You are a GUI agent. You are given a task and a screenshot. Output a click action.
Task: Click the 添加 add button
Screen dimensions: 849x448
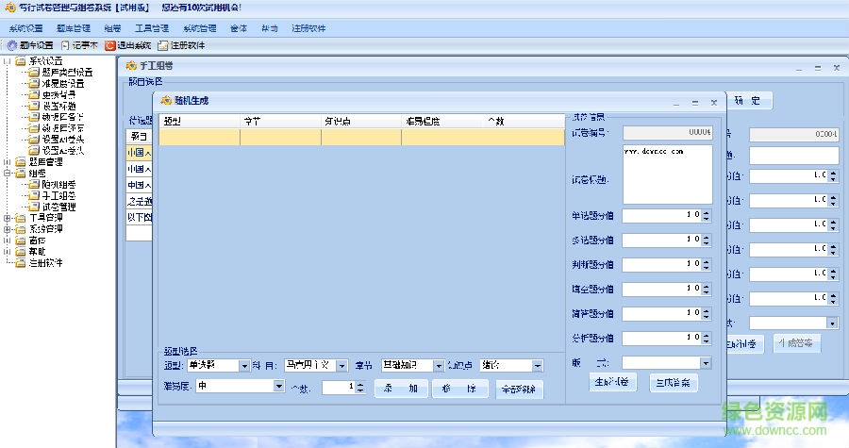tap(400, 388)
